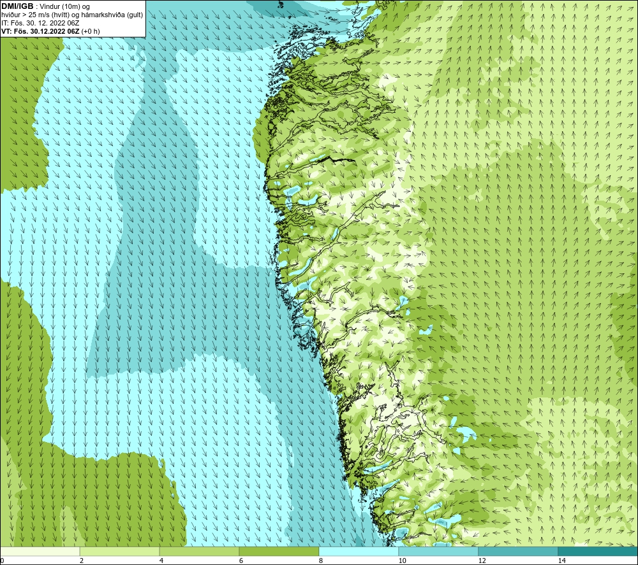This screenshot has height=565, width=638.
Task: Click the legend scale label '4'
Action: point(161,561)
